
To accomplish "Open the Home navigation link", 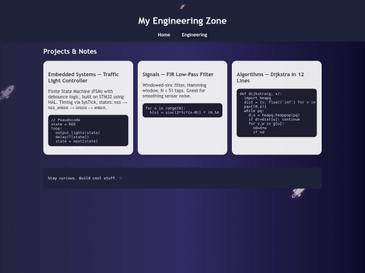I will (x=164, y=35).
